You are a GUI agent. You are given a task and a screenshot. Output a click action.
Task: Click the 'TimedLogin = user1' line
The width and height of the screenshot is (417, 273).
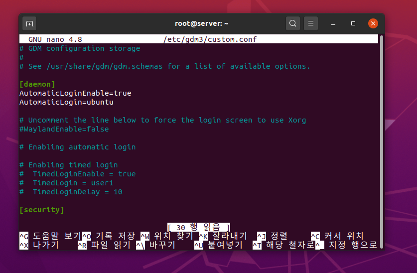coord(66,183)
